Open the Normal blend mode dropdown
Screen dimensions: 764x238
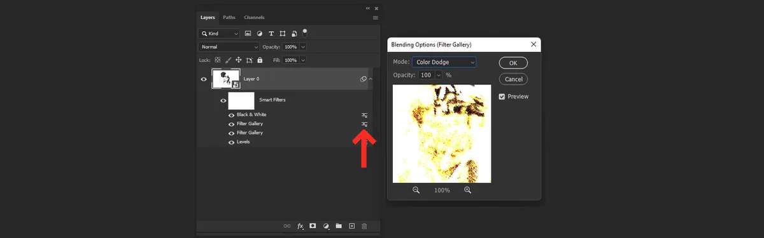pos(229,47)
